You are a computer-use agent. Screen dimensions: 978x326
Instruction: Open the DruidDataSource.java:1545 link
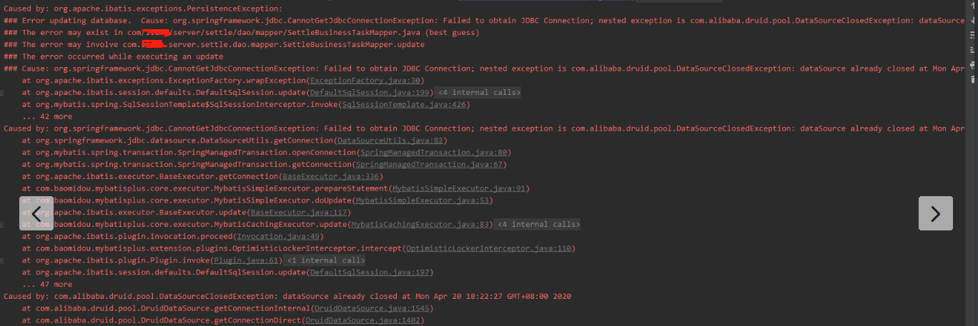pos(372,308)
